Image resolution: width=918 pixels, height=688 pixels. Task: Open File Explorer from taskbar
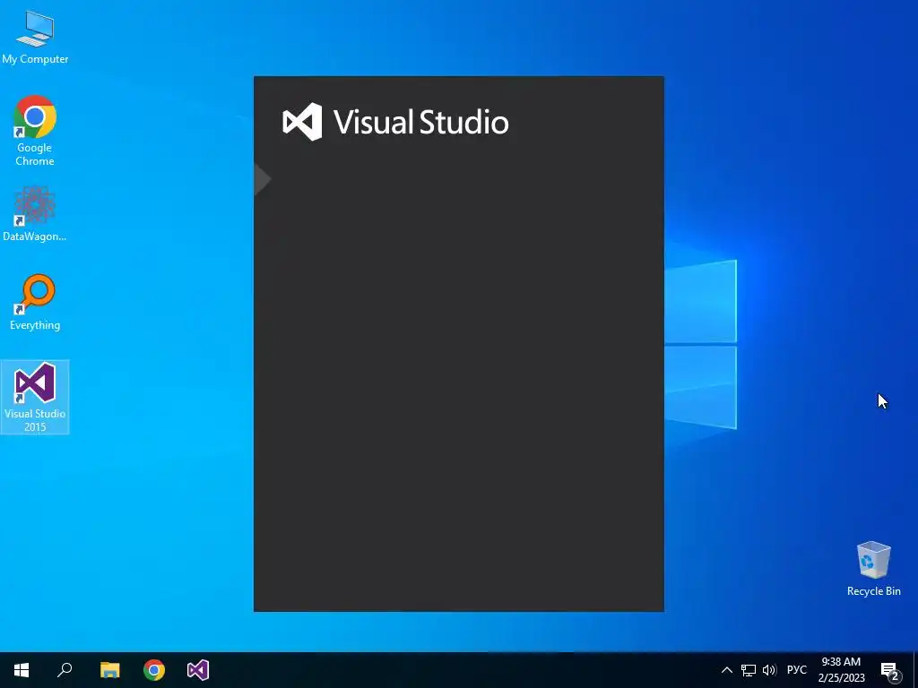tap(109, 670)
